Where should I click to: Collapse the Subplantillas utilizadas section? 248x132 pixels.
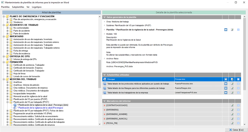[x=104, y=75]
